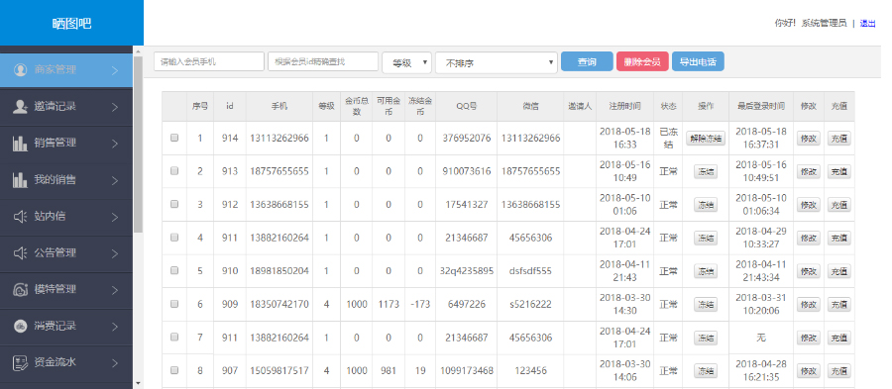Screen dimensions: 892x389
Task: Check the checkbox for member id 914
Action: [x=174, y=138]
